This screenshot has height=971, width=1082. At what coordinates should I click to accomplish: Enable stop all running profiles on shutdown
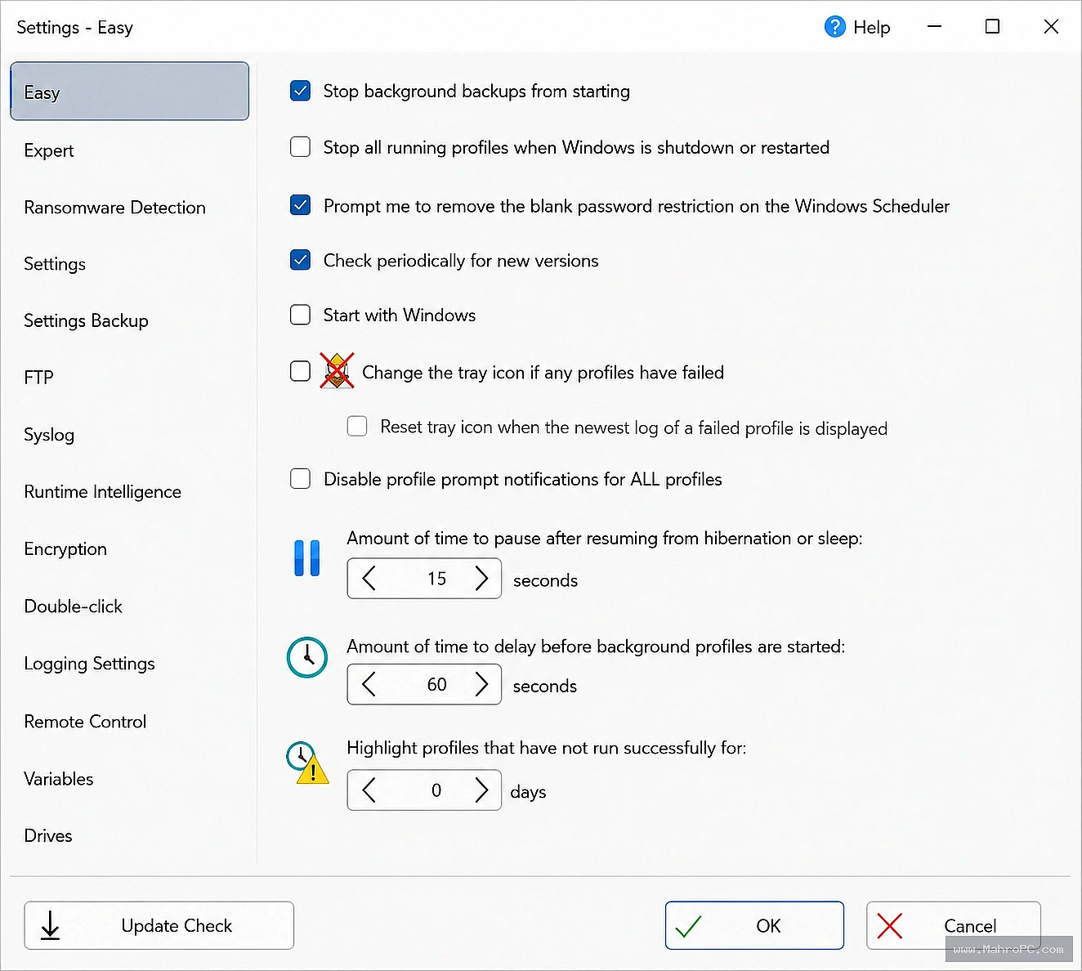[300, 147]
